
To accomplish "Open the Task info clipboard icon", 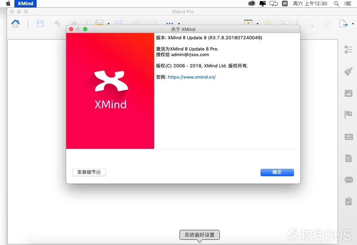I will click(348, 201).
